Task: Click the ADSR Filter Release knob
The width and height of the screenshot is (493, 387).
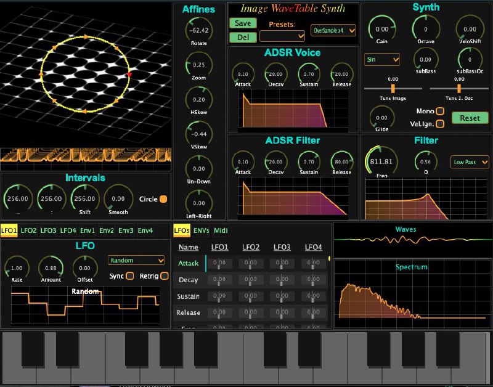Action: pos(342,162)
